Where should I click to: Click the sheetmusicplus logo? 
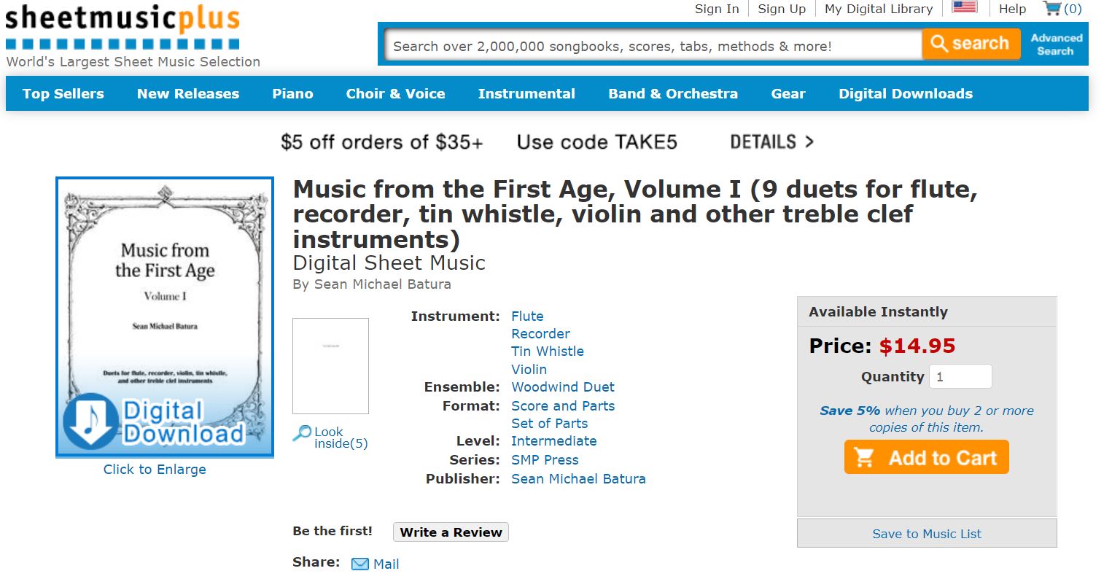pyautogui.click(x=123, y=28)
